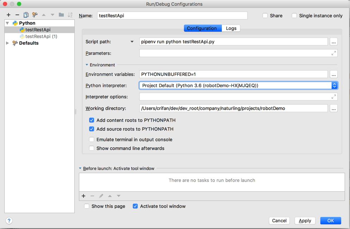The image size is (350, 229).
Task: Click into the Name text field
Action: [x=172, y=16]
